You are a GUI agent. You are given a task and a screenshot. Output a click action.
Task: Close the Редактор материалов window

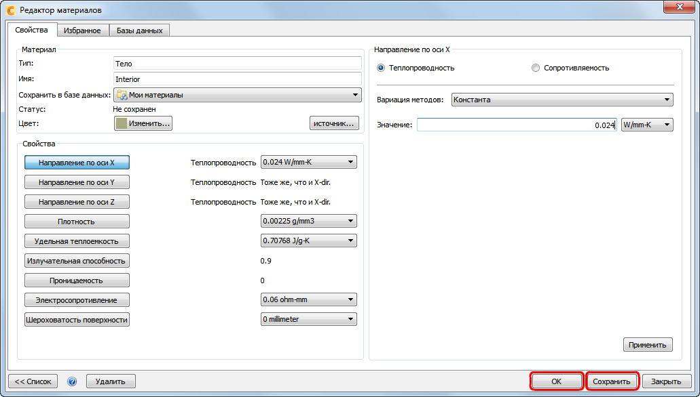[680, 7]
